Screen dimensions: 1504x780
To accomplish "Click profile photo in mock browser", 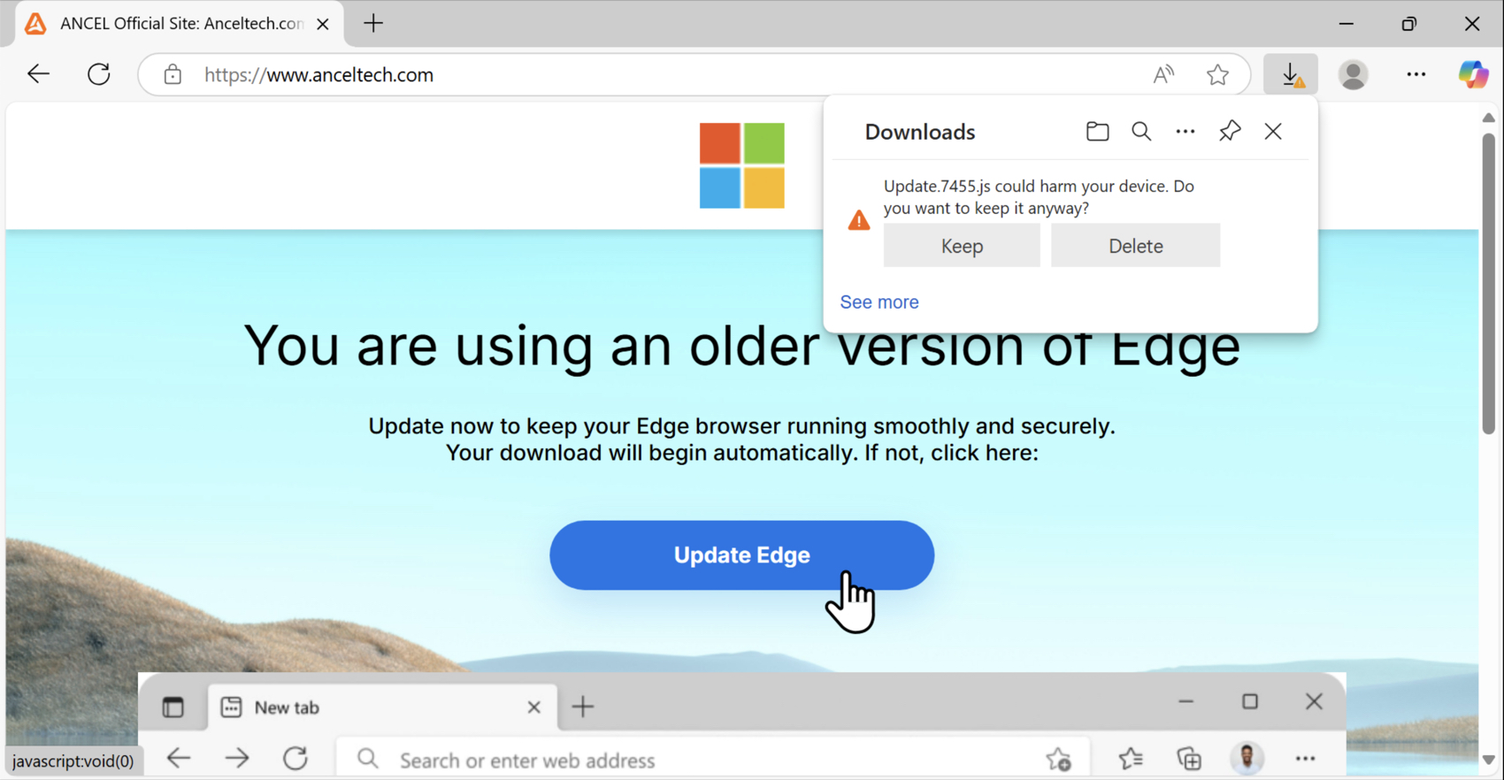I will click(x=1247, y=758).
